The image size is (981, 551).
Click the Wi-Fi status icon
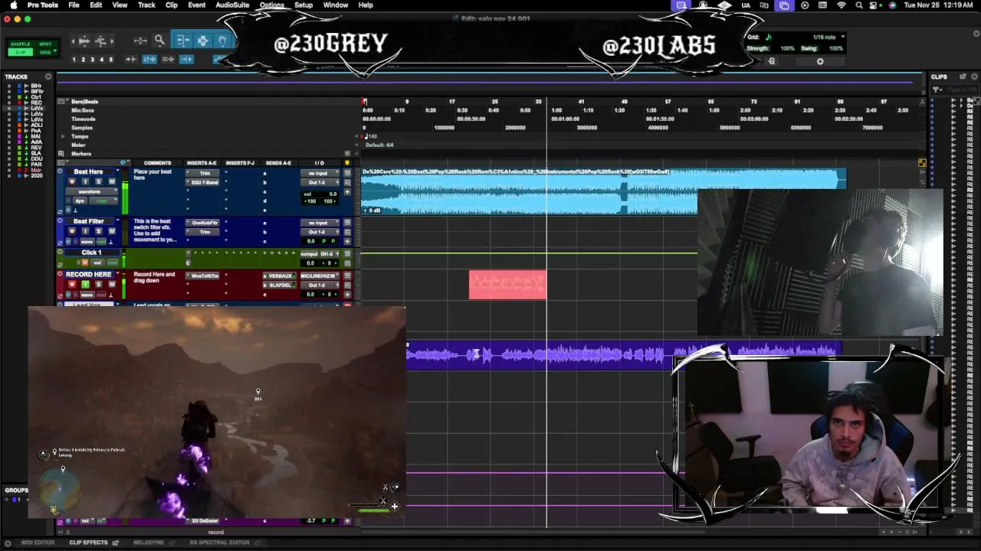842,5
